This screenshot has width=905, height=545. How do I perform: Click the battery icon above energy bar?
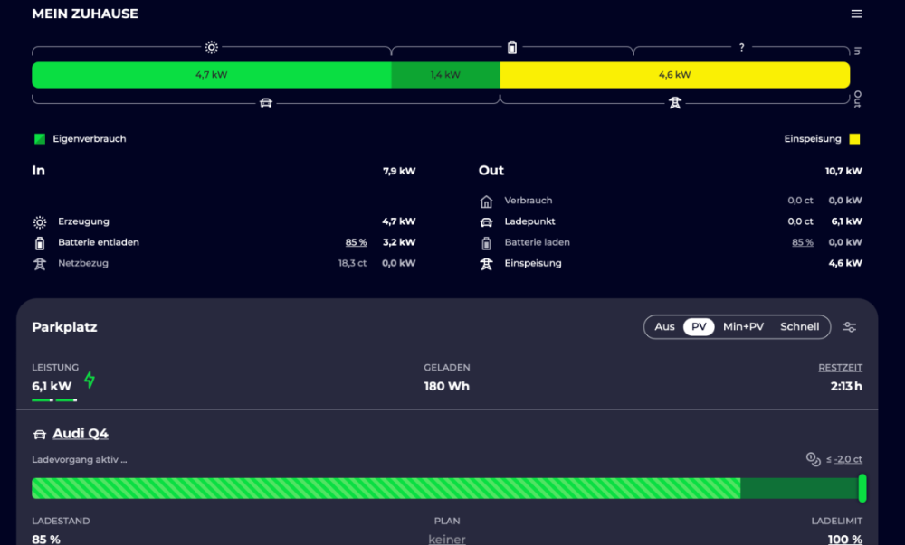coord(512,47)
